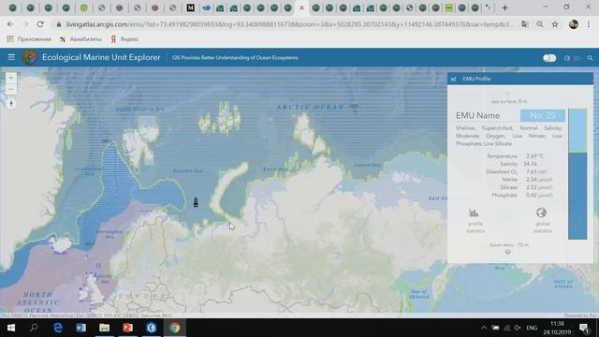The width and height of the screenshot is (599, 337).
Task: Open the hamburger menu in app header
Action: tap(11, 57)
